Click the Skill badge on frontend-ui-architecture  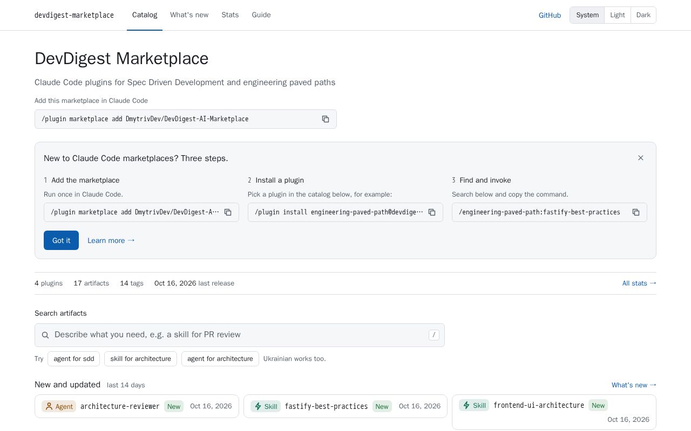474,405
